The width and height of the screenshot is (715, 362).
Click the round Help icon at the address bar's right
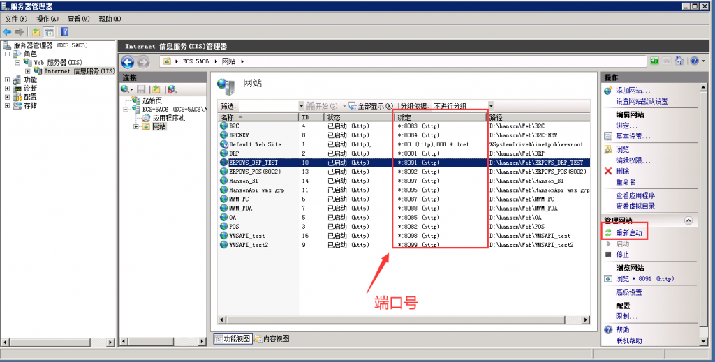[x=694, y=61]
